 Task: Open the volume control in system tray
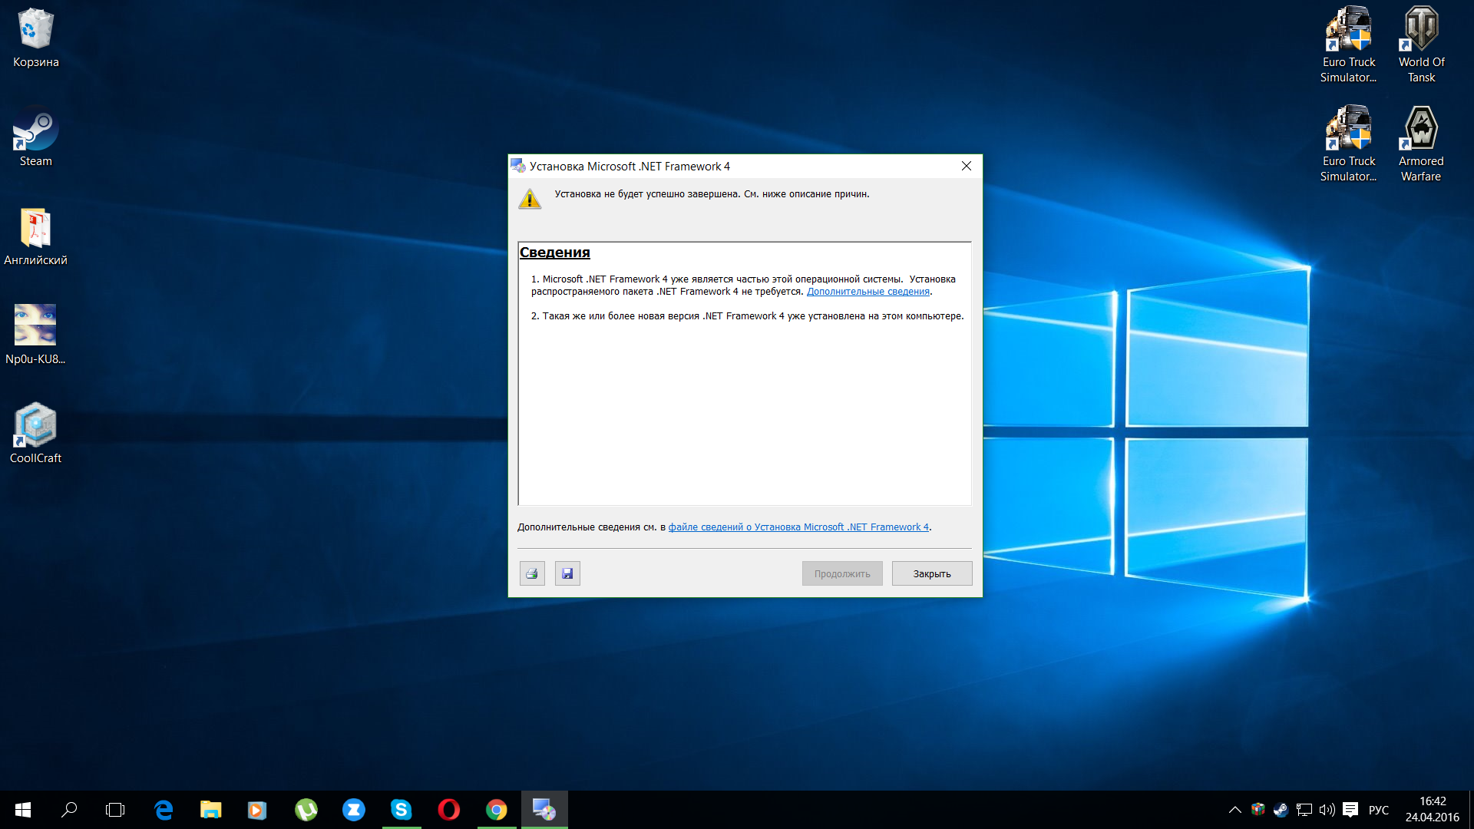coord(1327,810)
